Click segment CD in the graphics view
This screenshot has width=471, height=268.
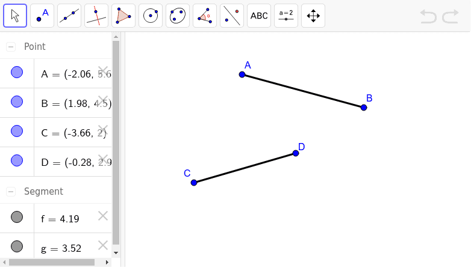click(x=245, y=168)
